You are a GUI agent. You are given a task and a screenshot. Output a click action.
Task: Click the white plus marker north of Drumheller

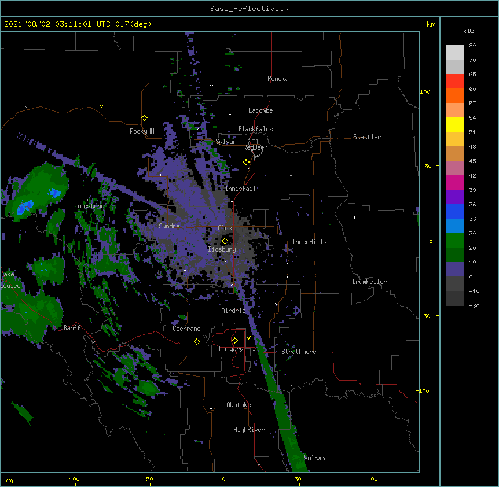354,217
